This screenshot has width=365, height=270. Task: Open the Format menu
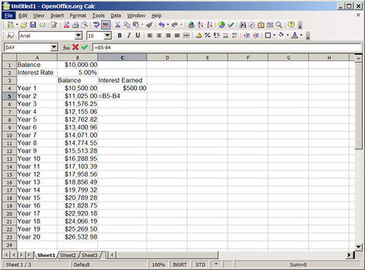78,15
